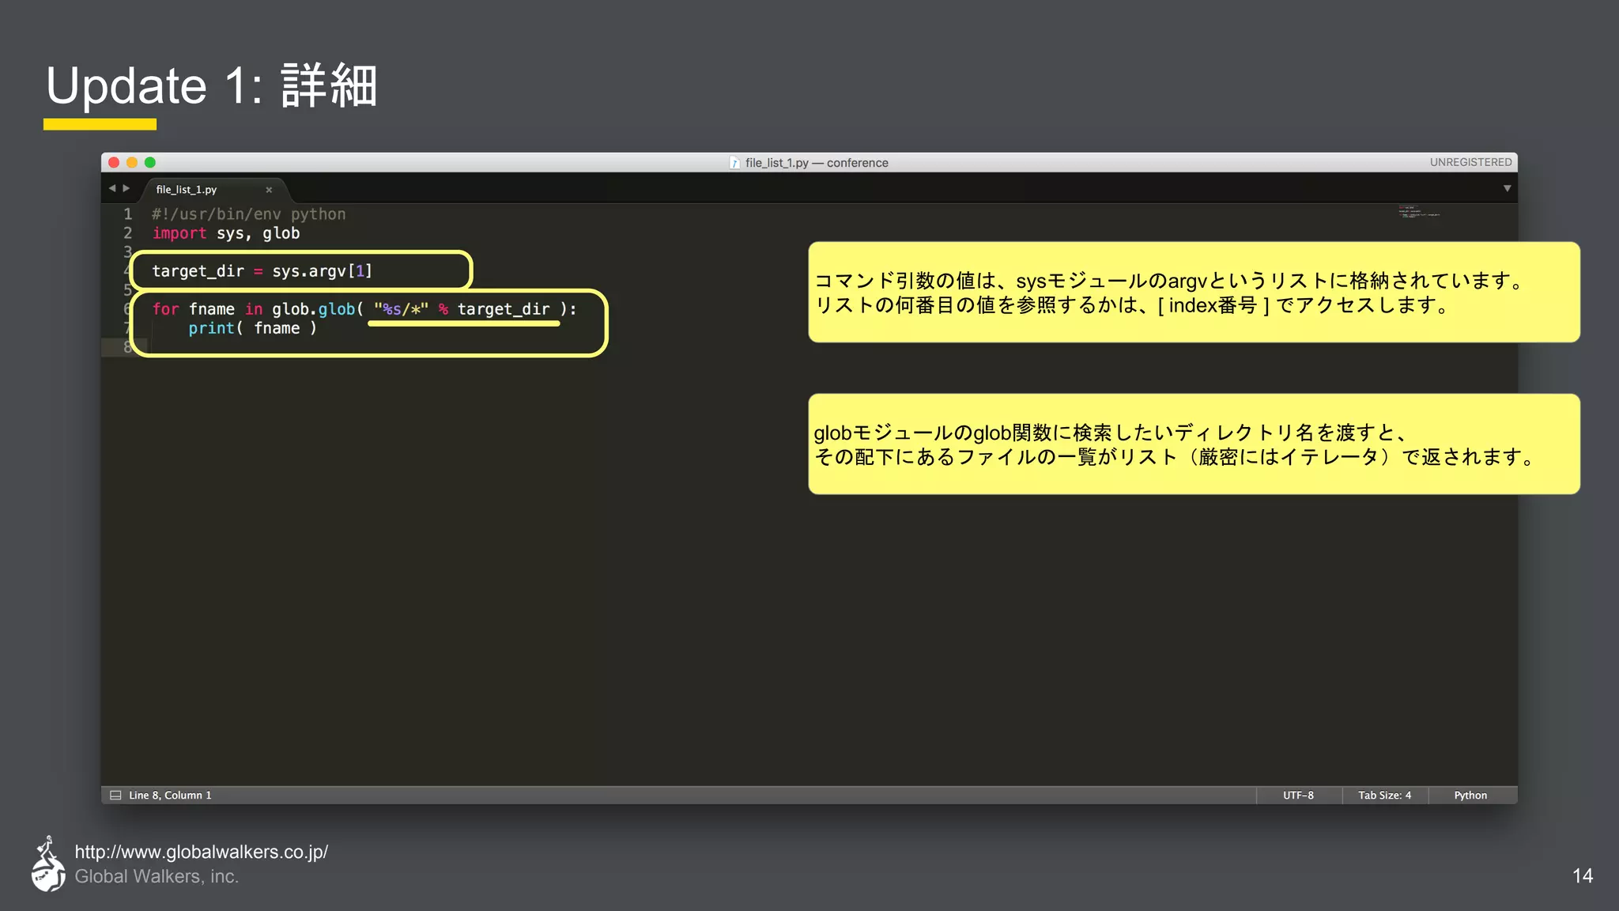Image resolution: width=1619 pixels, height=911 pixels.
Task: Click 'glob.glob(' in the for loop
Action: (x=318, y=309)
